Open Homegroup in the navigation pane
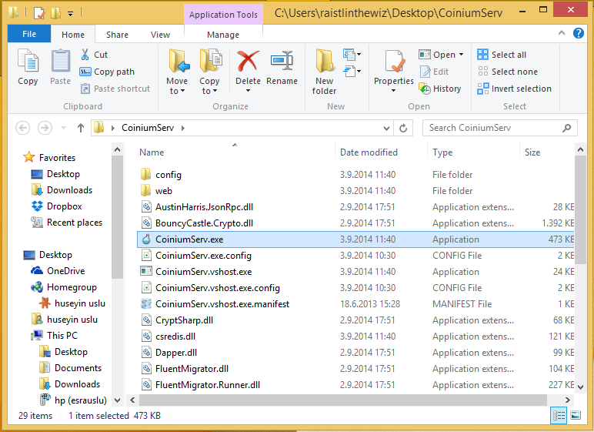The width and height of the screenshot is (594, 432). (x=64, y=287)
